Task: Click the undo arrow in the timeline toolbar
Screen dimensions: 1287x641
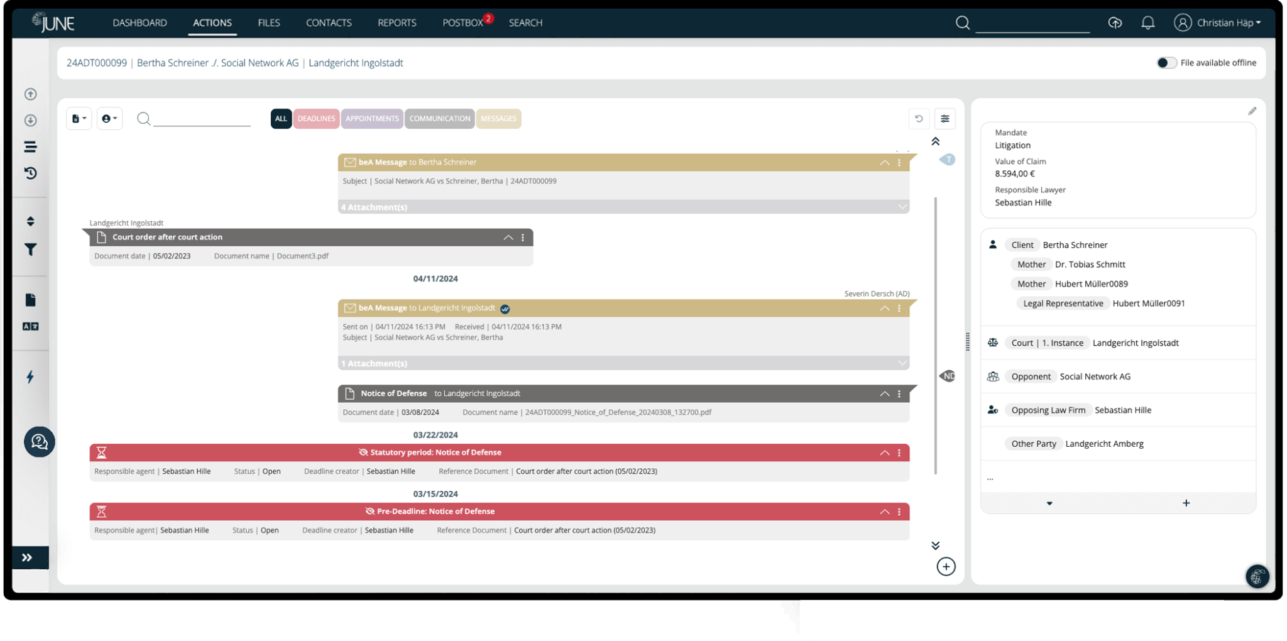Action: pos(919,118)
